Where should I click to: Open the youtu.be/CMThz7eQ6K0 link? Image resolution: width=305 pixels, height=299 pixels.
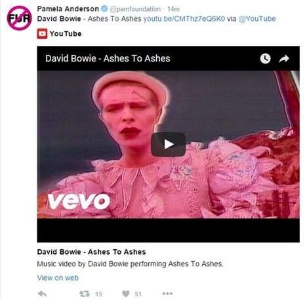tap(184, 19)
